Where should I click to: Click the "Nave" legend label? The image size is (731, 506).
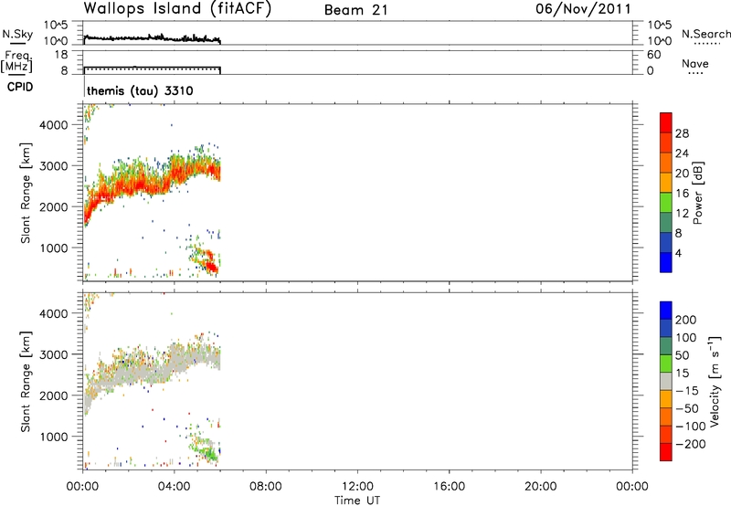tap(695, 63)
